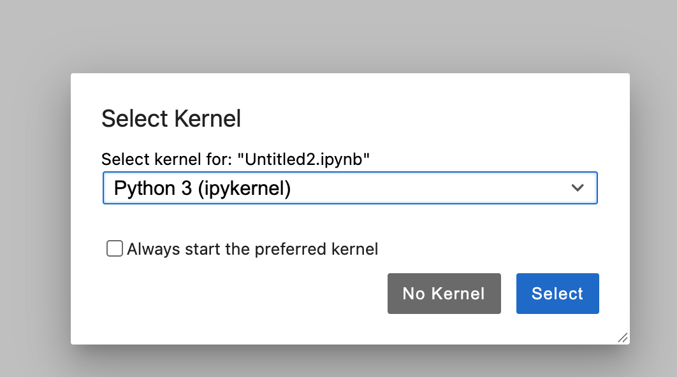Viewport: 677px width, 377px height.
Task: Click the Python 3 (ipykernel) text
Action: coord(202,188)
